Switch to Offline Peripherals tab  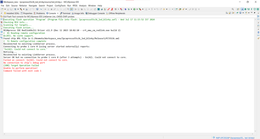[x=116, y=13]
